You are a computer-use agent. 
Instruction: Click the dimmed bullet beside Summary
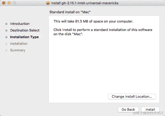(6, 50)
